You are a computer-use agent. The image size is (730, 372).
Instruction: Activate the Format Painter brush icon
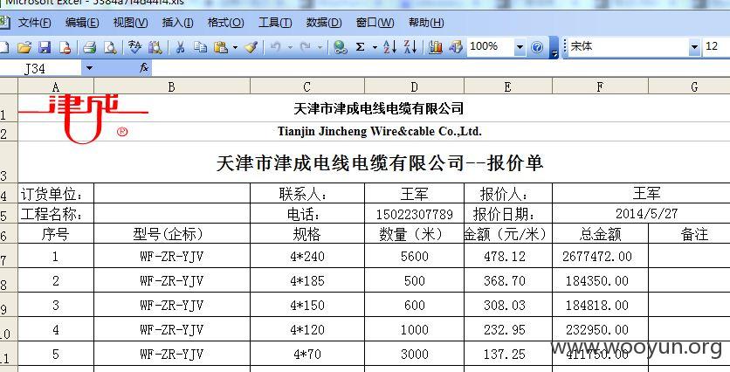tap(251, 47)
